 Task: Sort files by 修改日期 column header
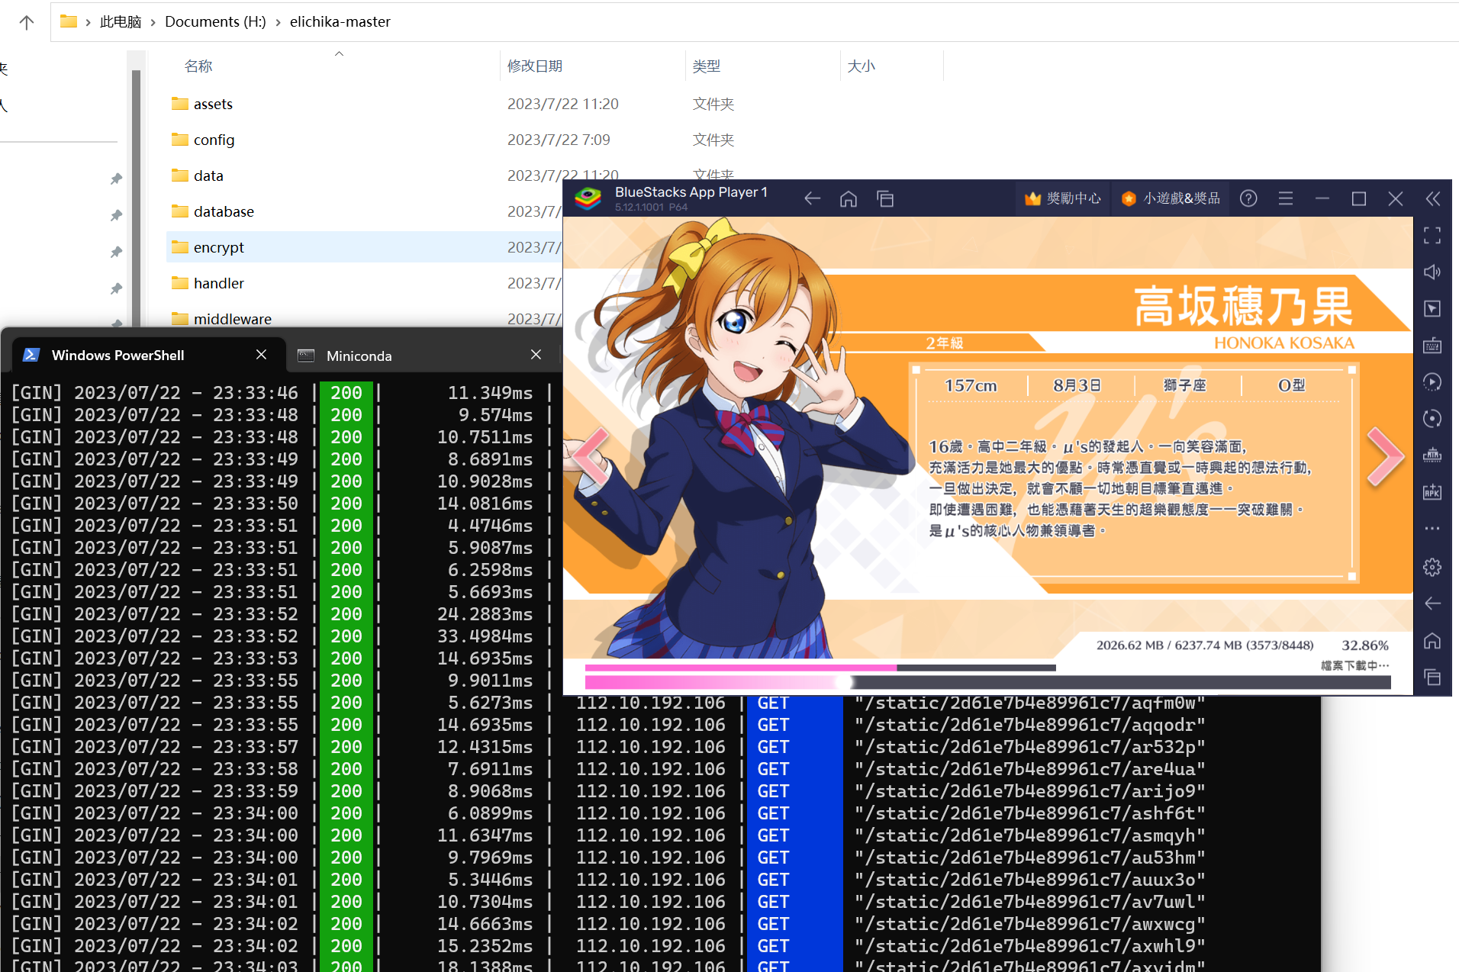point(535,66)
